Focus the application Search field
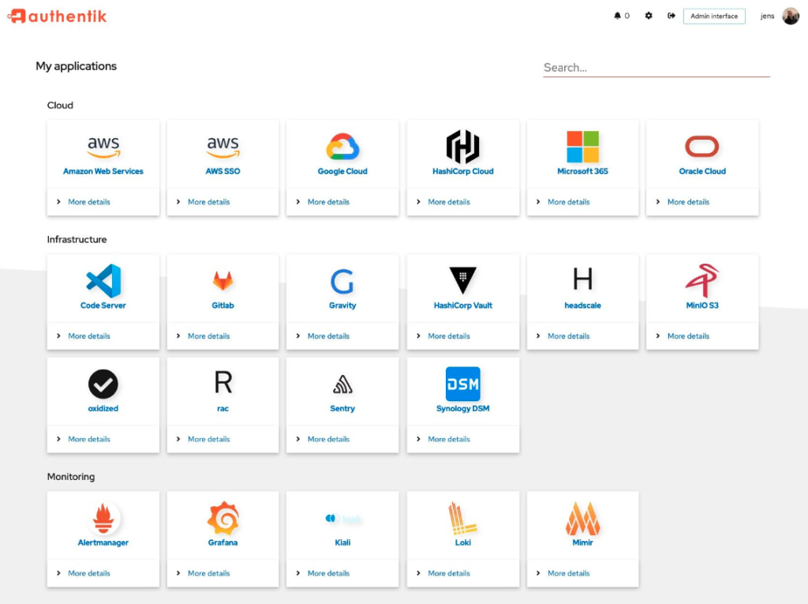The height and width of the screenshot is (604, 808). [656, 68]
